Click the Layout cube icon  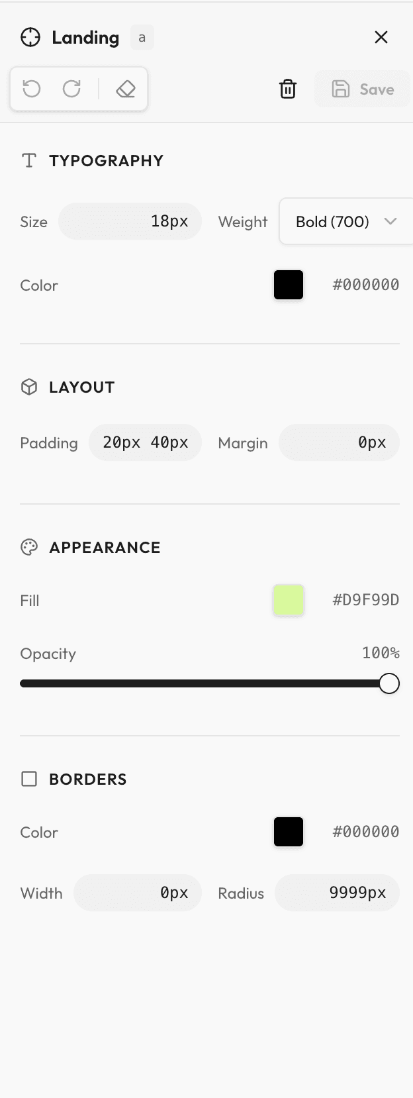(29, 387)
